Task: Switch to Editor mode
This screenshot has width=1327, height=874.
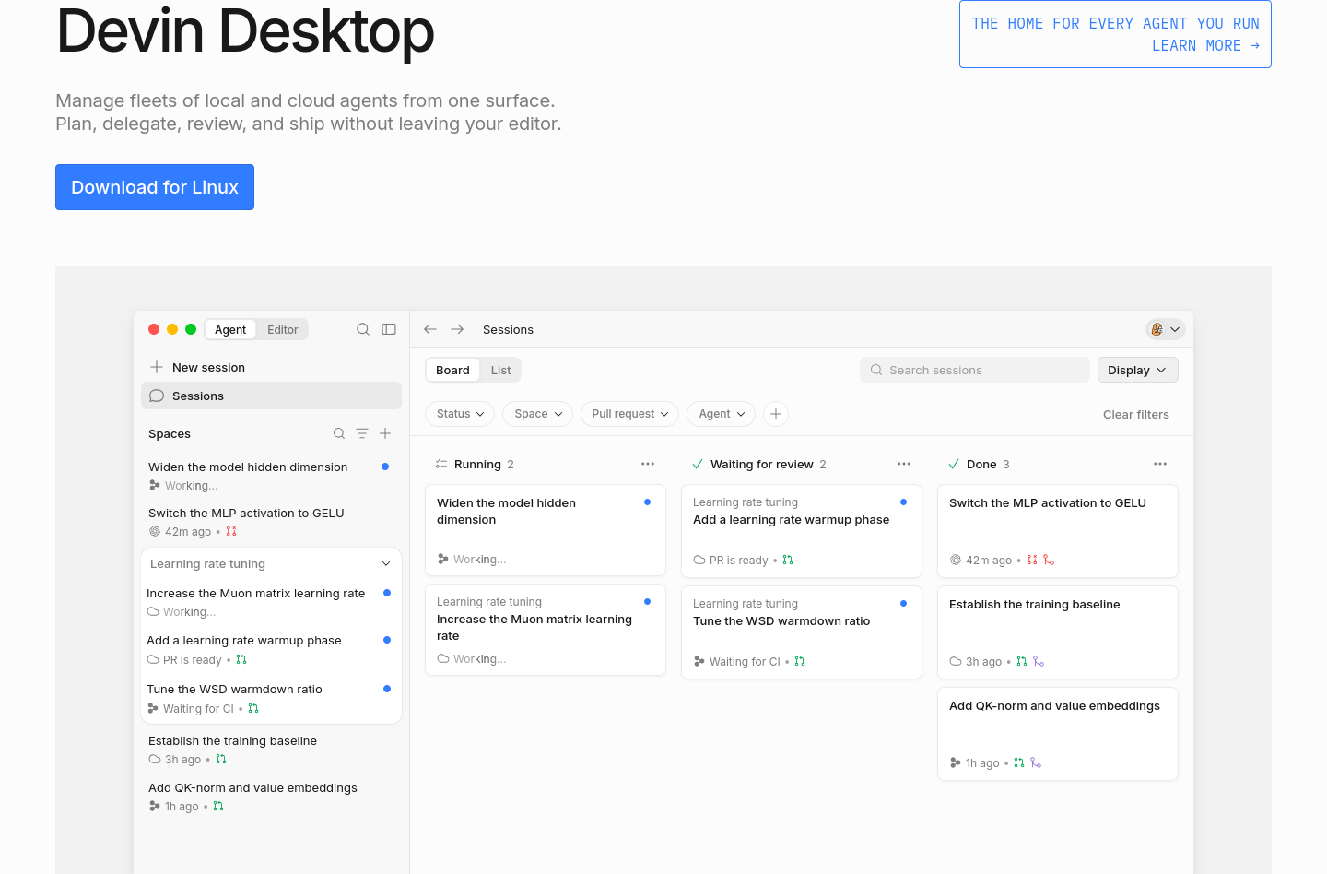Action: pos(282,329)
